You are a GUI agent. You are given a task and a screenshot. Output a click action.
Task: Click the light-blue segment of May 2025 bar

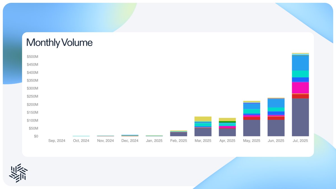(x=252, y=106)
